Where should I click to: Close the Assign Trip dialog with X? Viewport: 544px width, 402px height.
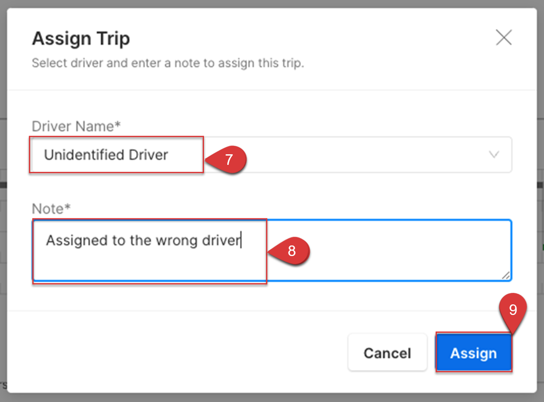tap(504, 37)
